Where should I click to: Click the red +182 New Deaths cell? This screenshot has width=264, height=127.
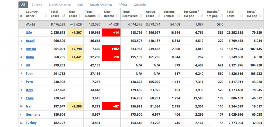click(x=111, y=49)
